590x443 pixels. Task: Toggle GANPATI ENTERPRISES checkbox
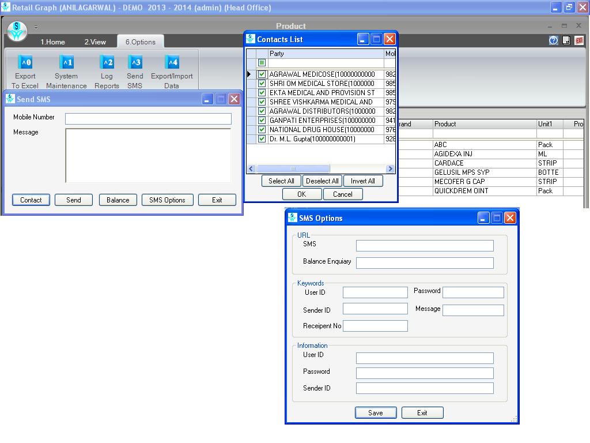pyautogui.click(x=262, y=120)
